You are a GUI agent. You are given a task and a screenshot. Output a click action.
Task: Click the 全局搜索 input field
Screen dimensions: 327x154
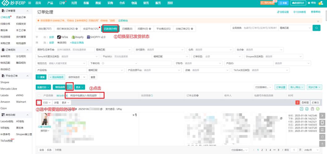click(x=255, y=28)
